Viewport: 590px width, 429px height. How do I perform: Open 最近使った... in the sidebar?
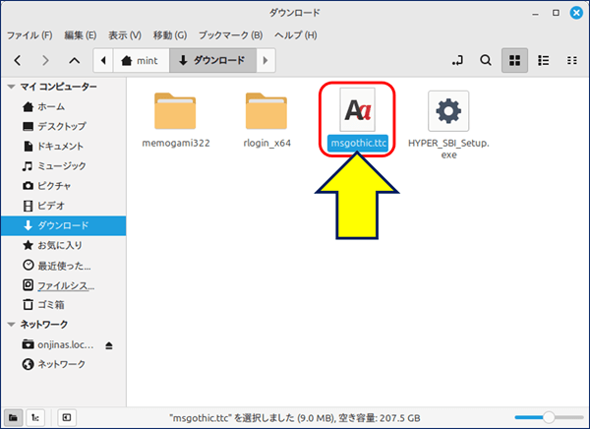tap(63, 266)
